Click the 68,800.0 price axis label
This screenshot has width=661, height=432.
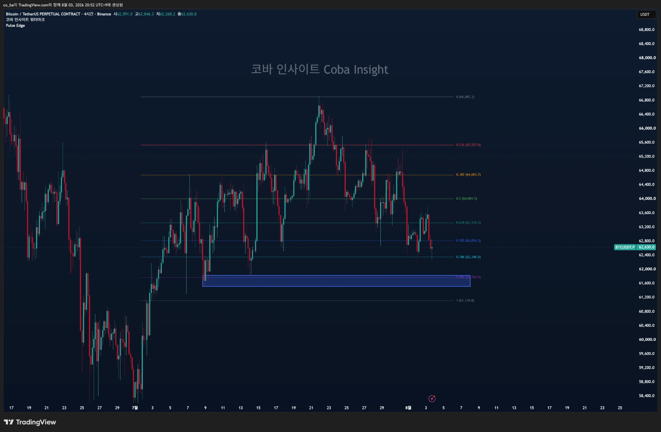coord(647,30)
